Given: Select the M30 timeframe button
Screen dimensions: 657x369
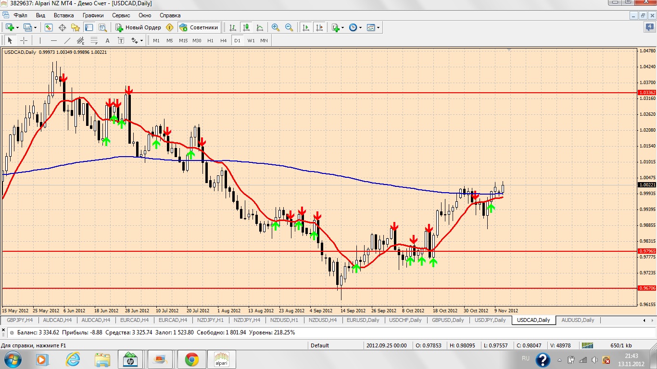Looking at the screenshot, I should point(197,41).
